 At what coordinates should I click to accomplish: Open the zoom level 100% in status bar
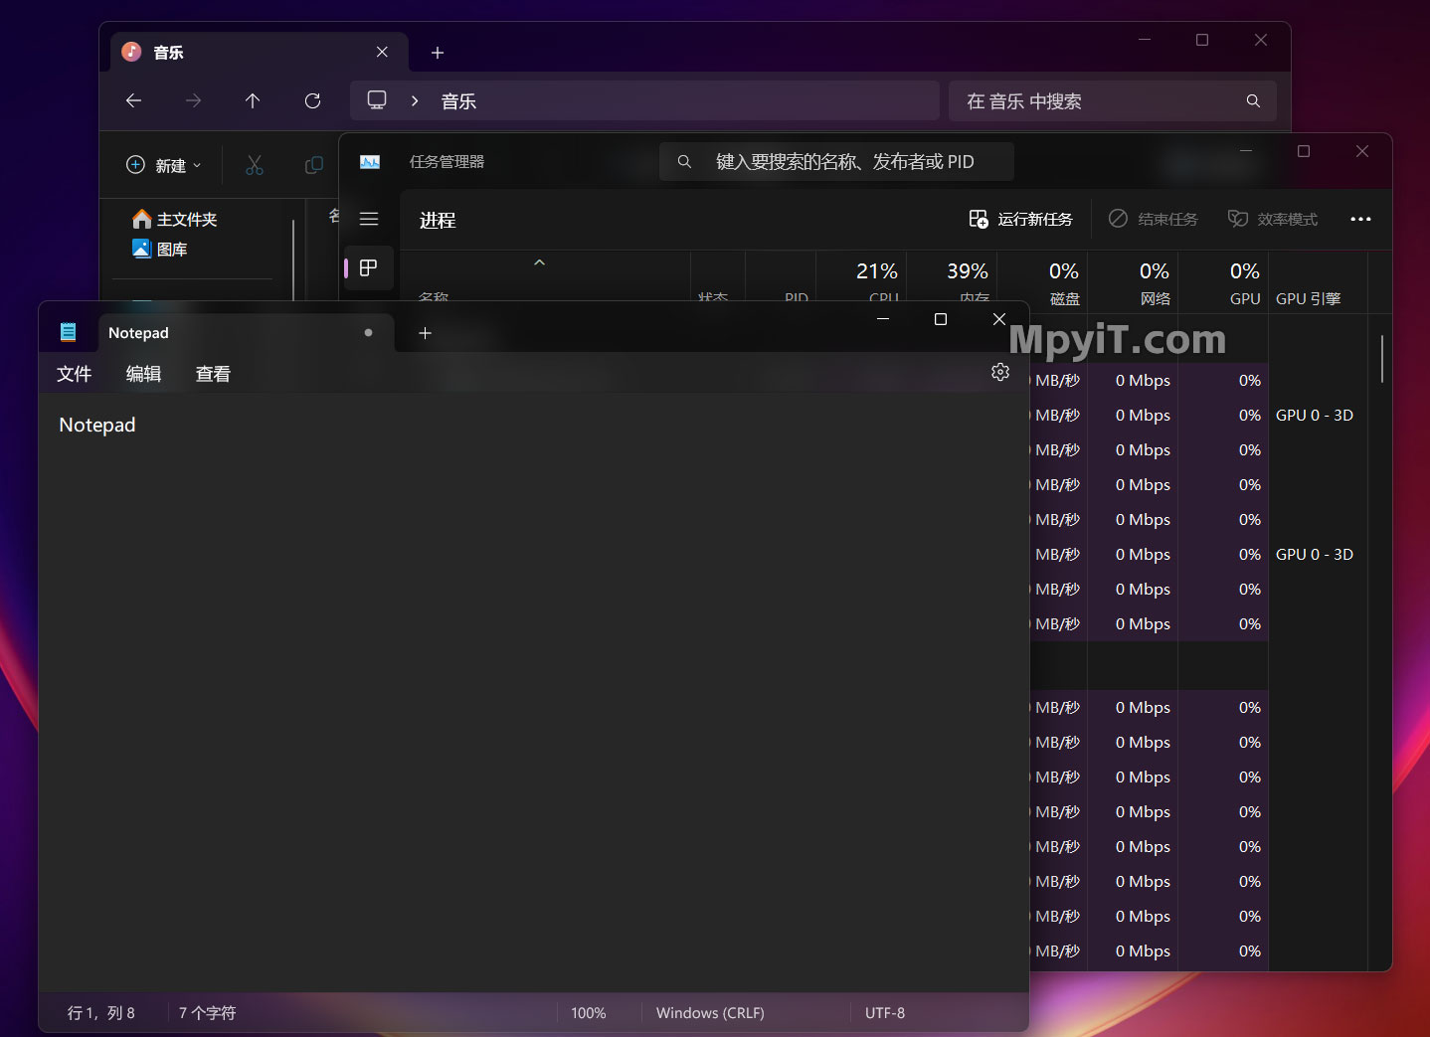tap(589, 1012)
